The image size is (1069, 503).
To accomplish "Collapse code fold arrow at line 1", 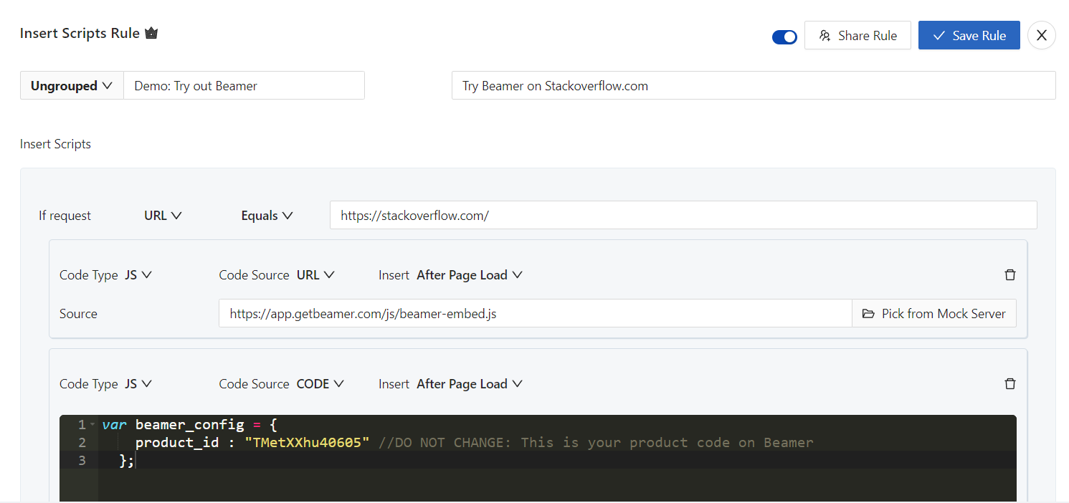I will [92, 425].
